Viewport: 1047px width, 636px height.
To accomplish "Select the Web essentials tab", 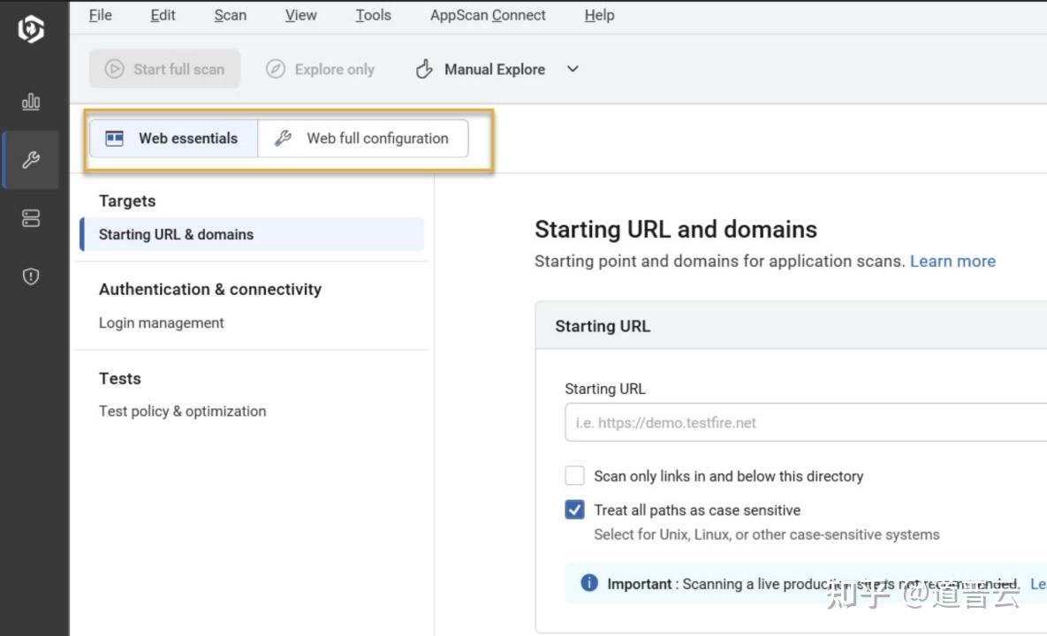I will click(173, 139).
